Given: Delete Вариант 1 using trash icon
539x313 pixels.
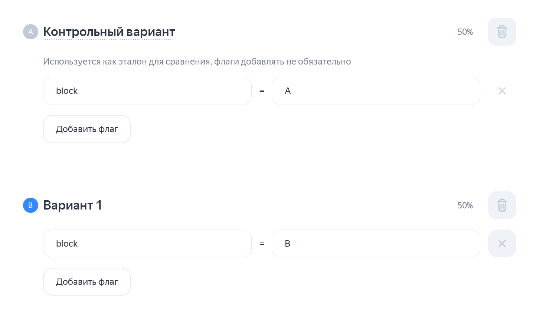Looking at the screenshot, I should 502,205.
